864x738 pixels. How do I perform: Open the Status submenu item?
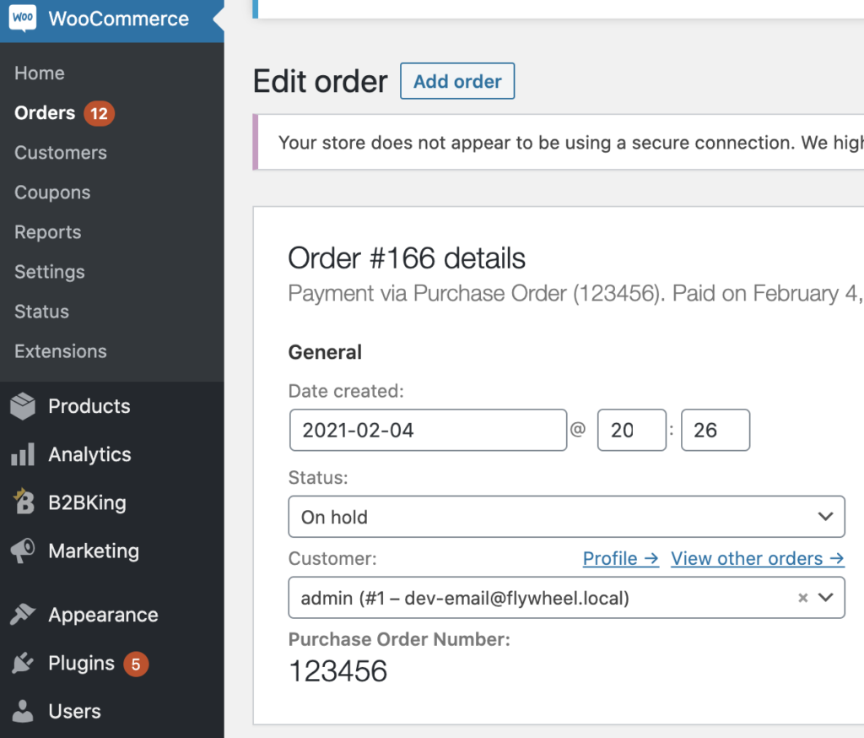[42, 312]
